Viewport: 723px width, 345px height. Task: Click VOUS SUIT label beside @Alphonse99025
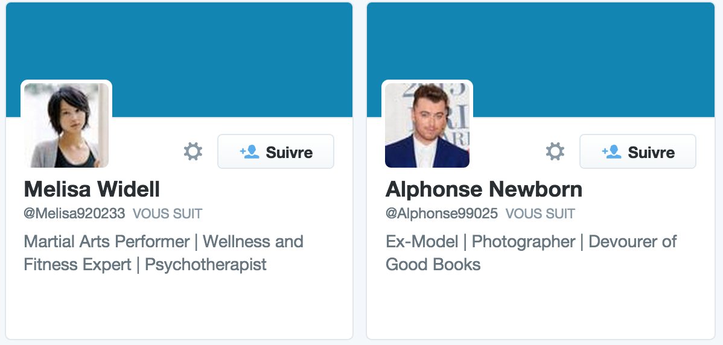(540, 214)
